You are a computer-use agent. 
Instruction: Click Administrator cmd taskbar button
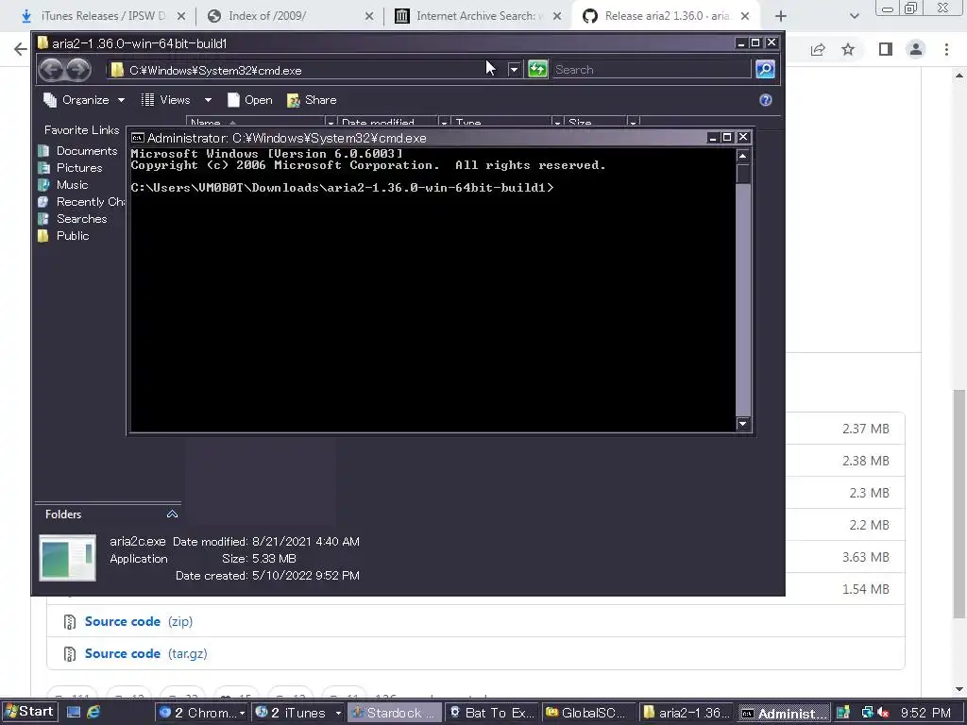point(784,713)
